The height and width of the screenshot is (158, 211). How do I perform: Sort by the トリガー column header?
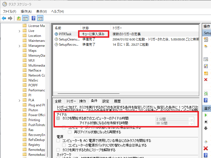155,28
